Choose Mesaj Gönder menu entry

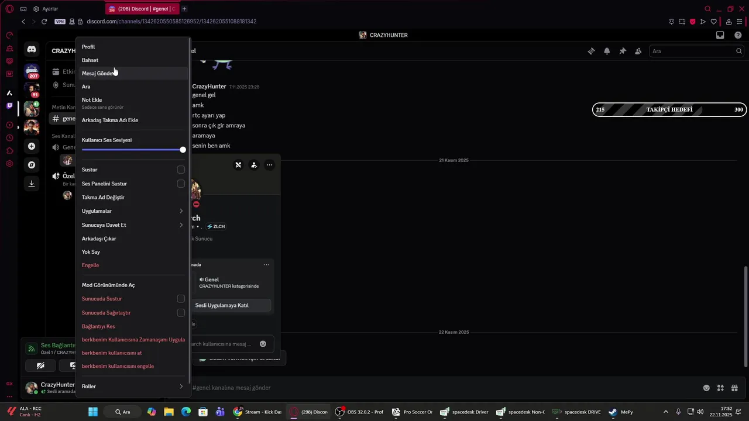click(133, 73)
